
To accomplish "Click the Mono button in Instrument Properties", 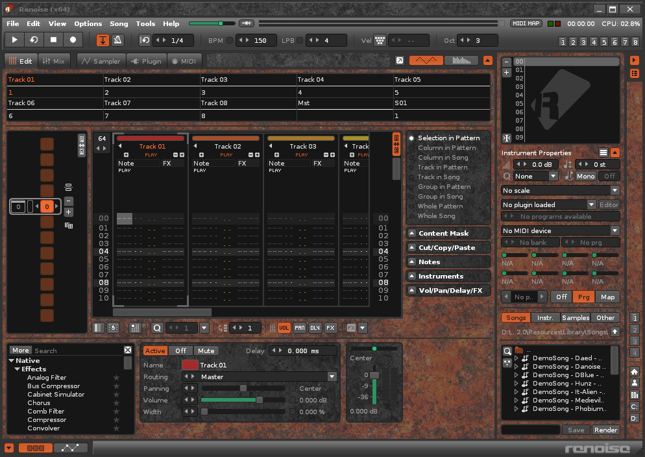I will (585, 176).
